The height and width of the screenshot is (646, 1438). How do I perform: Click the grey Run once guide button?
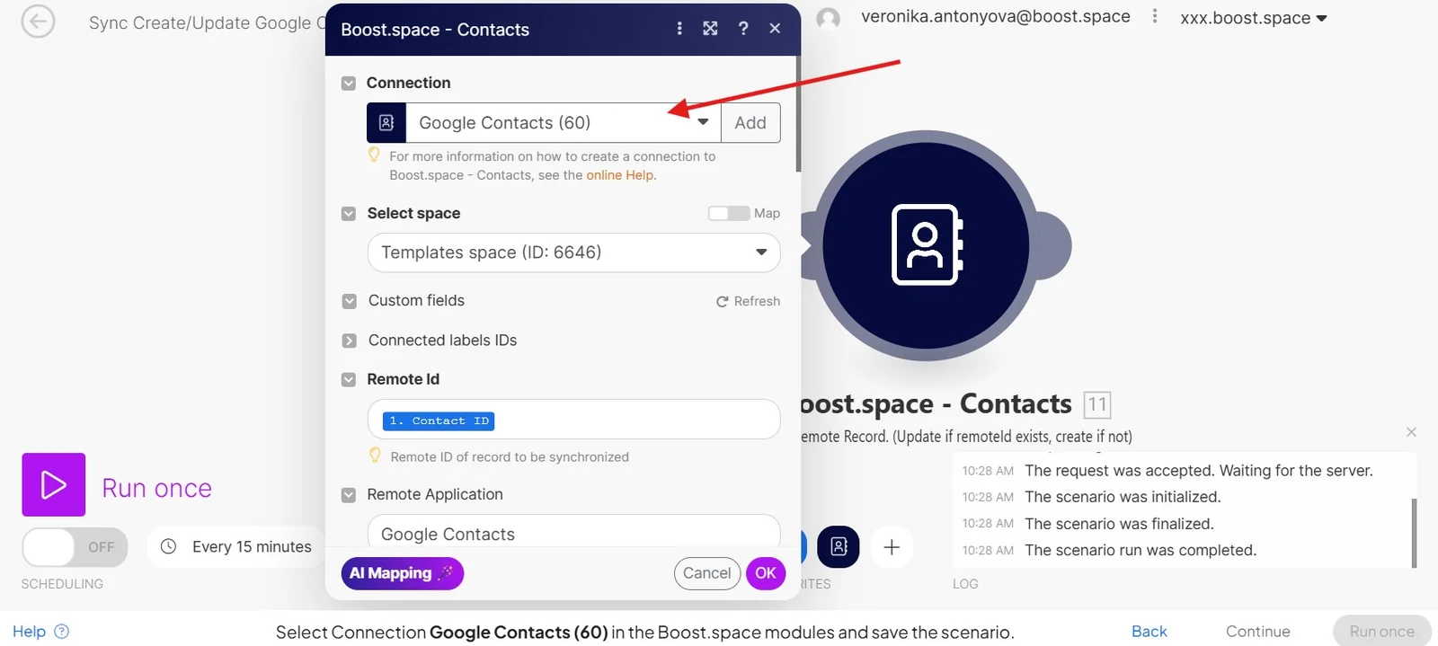click(x=1382, y=632)
